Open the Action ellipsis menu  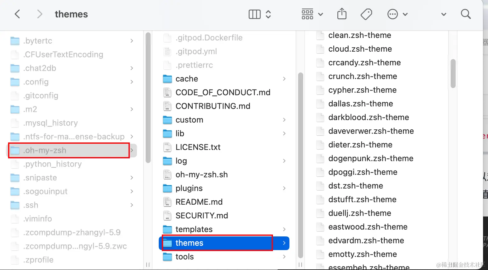tap(393, 14)
